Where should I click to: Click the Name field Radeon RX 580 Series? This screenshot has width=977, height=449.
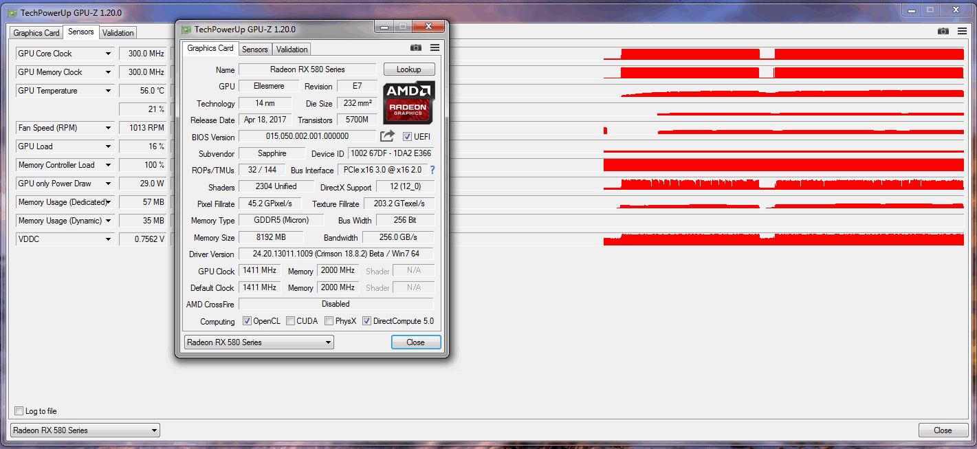tap(307, 69)
